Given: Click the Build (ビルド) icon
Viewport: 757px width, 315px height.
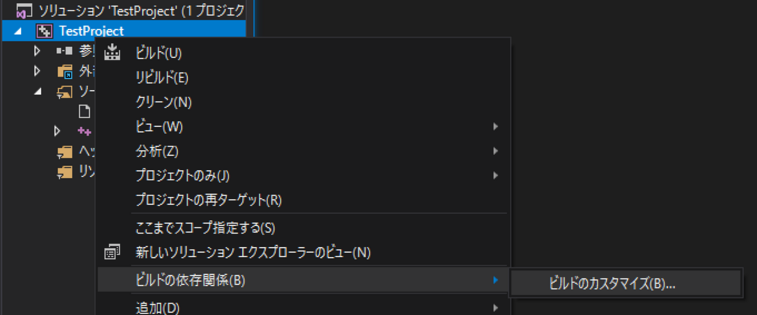Looking at the screenshot, I should pyautogui.click(x=112, y=53).
